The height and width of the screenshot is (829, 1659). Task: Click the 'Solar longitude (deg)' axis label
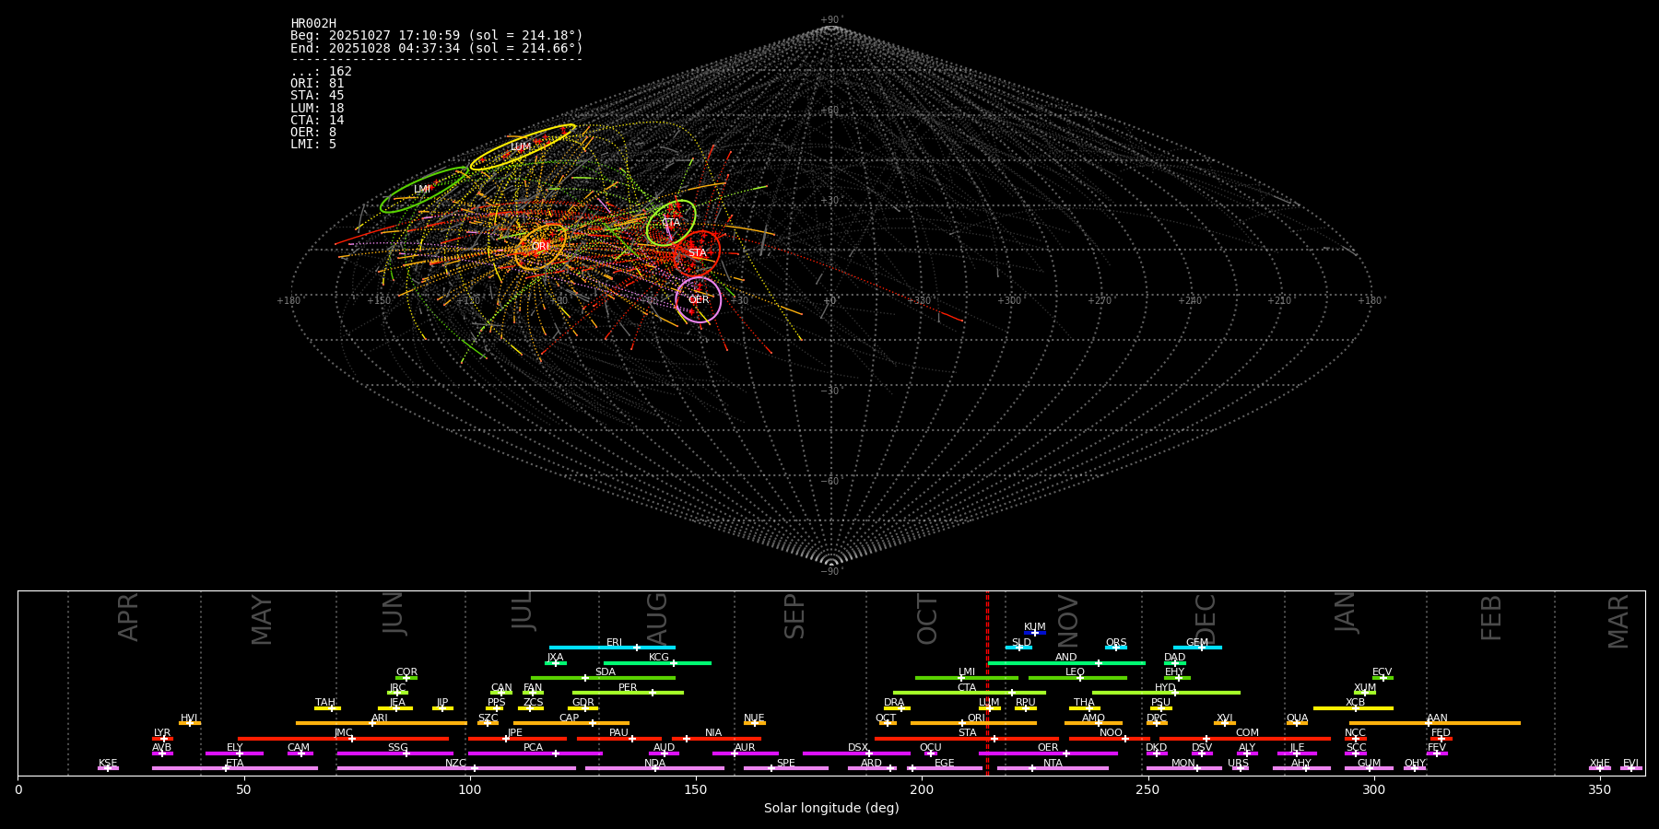coord(831,809)
